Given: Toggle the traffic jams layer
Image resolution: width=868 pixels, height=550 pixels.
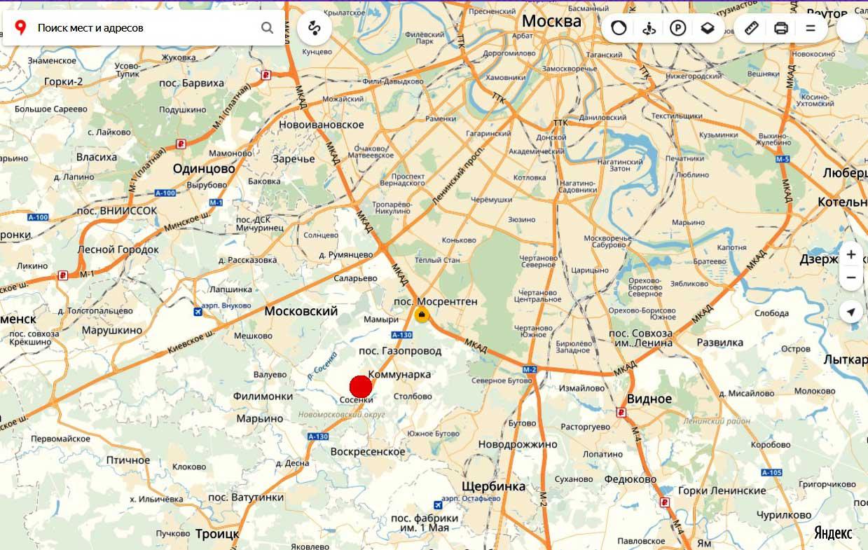Looking at the screenshot, I should click(x=619, y=28).
